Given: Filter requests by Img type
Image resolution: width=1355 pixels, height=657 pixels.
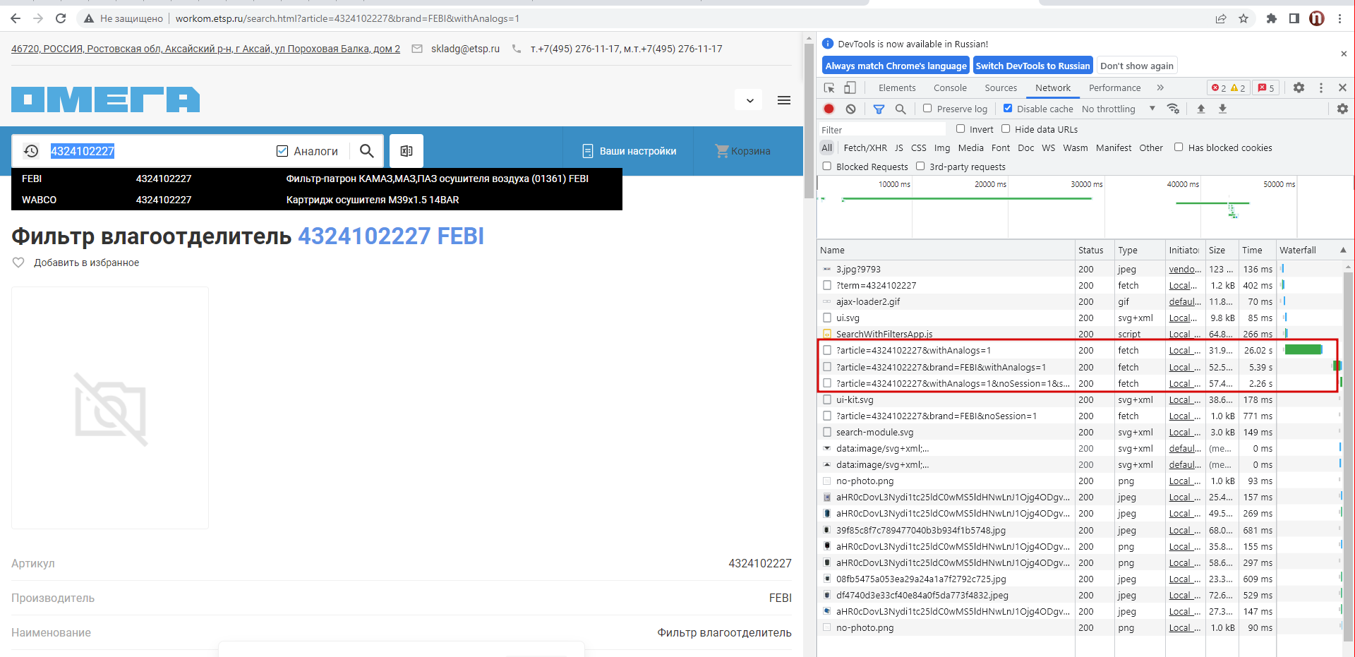Looking at the screenshot, I should [942, 147].
